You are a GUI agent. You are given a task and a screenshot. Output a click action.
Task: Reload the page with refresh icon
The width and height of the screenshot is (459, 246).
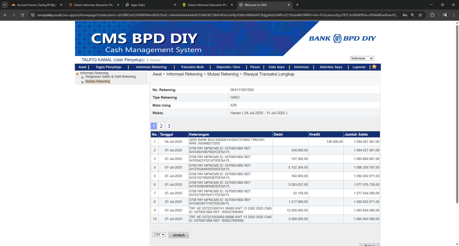(22, 15)
